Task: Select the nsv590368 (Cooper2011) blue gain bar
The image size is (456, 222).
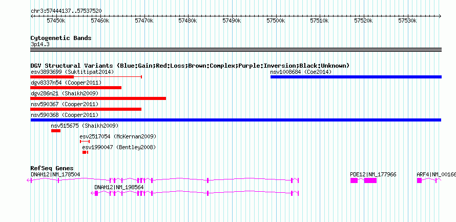Action: [236, 120]
